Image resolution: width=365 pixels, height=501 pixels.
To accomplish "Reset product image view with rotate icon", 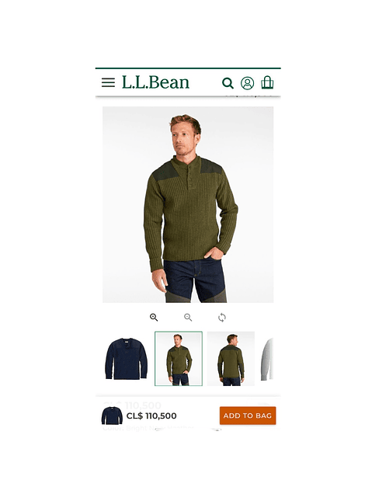I will coord(222,317).
